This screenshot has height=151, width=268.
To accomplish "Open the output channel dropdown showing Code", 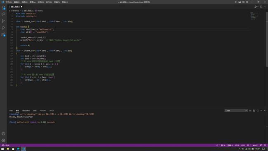I will pos(236,111).
